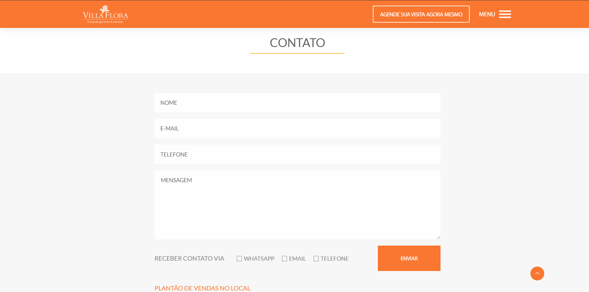Submit the form with the Enviar button
This screenshot has width=589, height=292.
(x=409, y=258)
